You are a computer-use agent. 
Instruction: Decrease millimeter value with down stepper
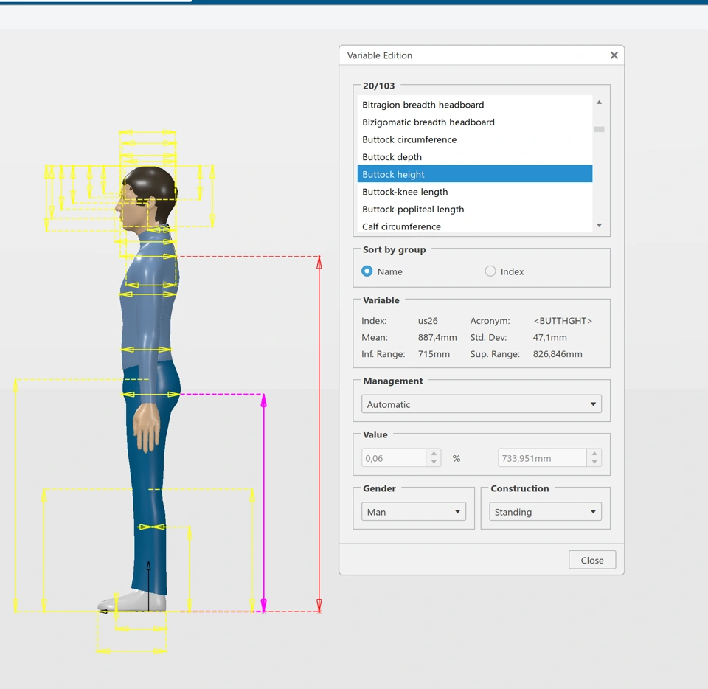pos(594,462)
